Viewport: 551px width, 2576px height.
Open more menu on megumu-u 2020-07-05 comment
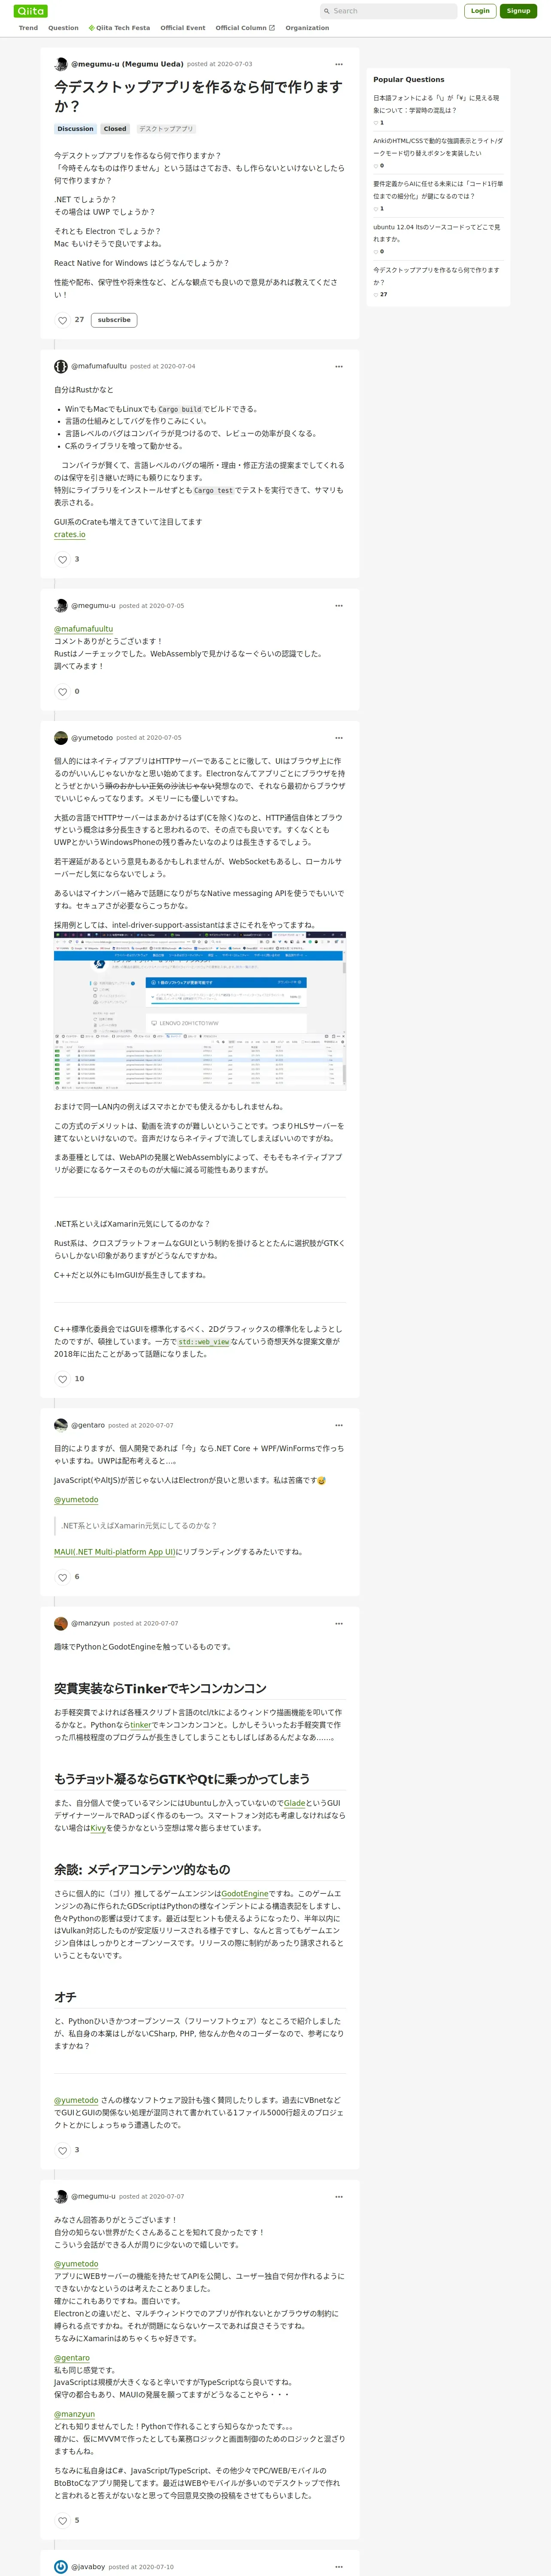[x=339, y=605]
